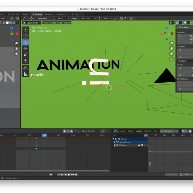193x193 pixels.
Task: Collapse the Transform panel
Action: (x=178, y=27)
